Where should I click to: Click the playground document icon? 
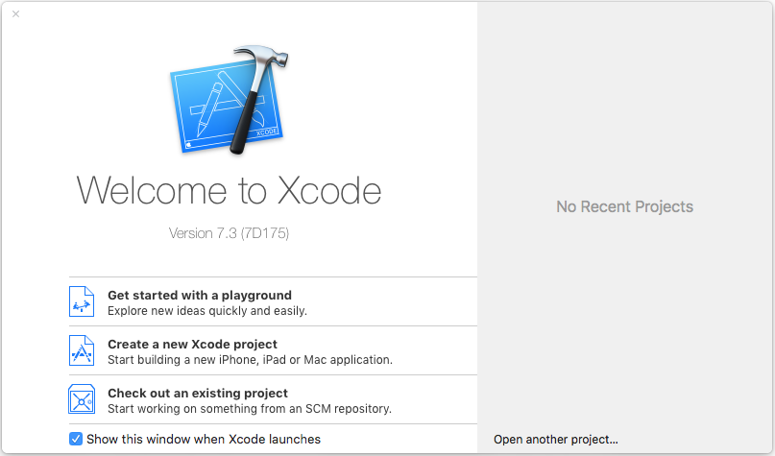82,301
